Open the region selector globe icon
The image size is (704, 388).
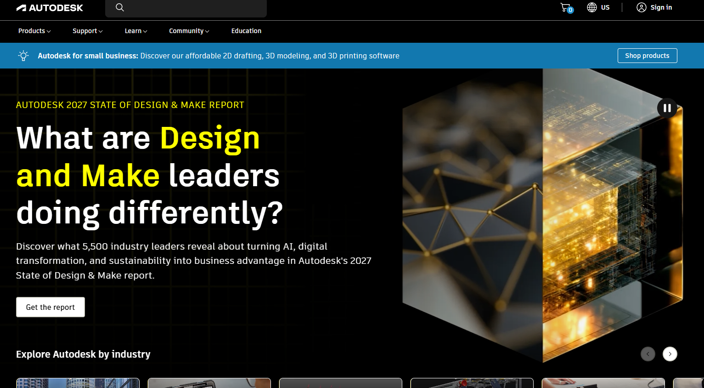pyautogui.click(x=592, y=7)
